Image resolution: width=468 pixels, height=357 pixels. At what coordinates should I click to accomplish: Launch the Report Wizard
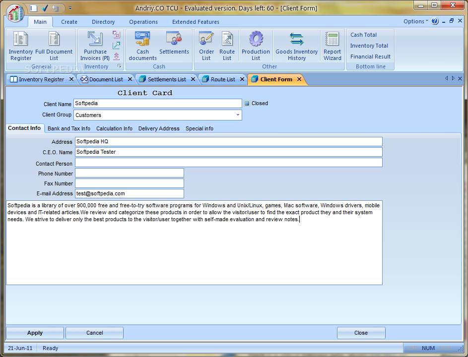pos(332,46)
